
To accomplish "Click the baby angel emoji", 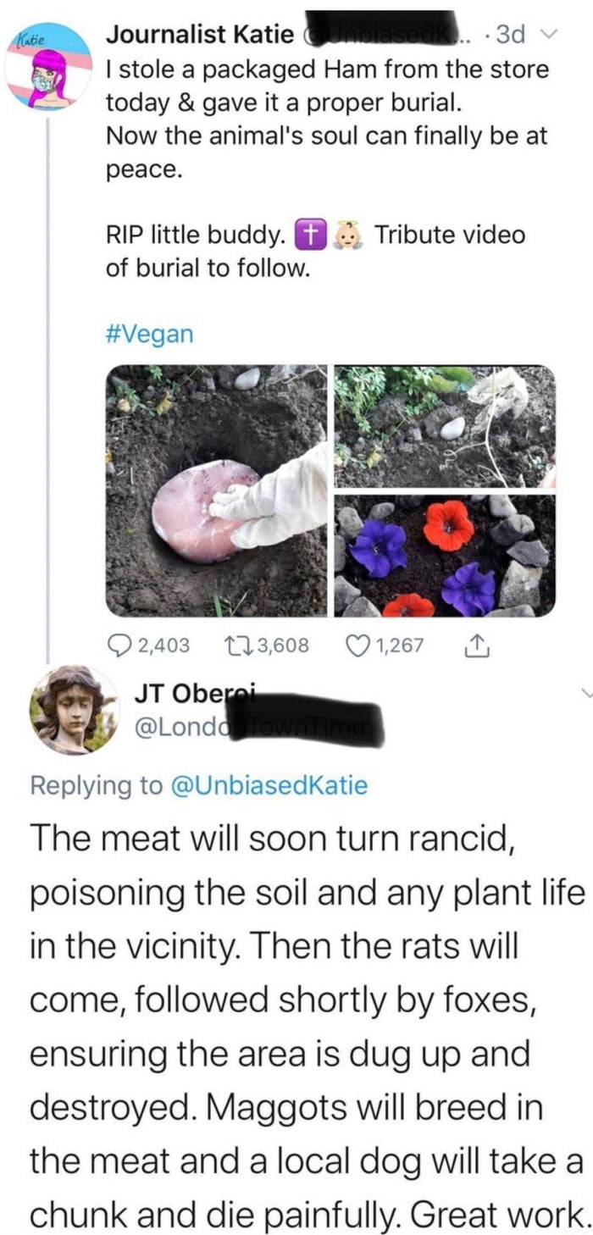I will click(x=349, y=234).
